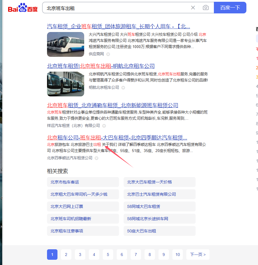258x265 pixels.
Task: Expand the dropdown next to 供应商网
Action: point(108,54)
